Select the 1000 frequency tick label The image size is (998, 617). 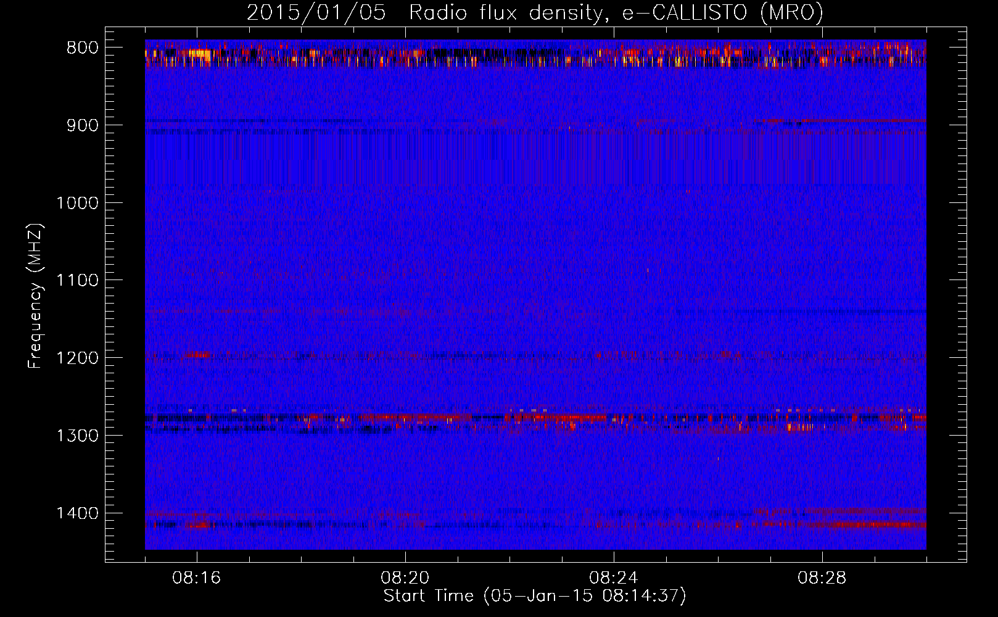click(x=77, y=204)
